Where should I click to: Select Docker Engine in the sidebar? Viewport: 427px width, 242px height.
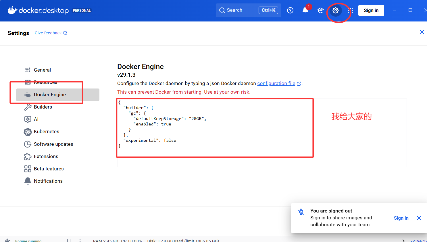(58, 95)
